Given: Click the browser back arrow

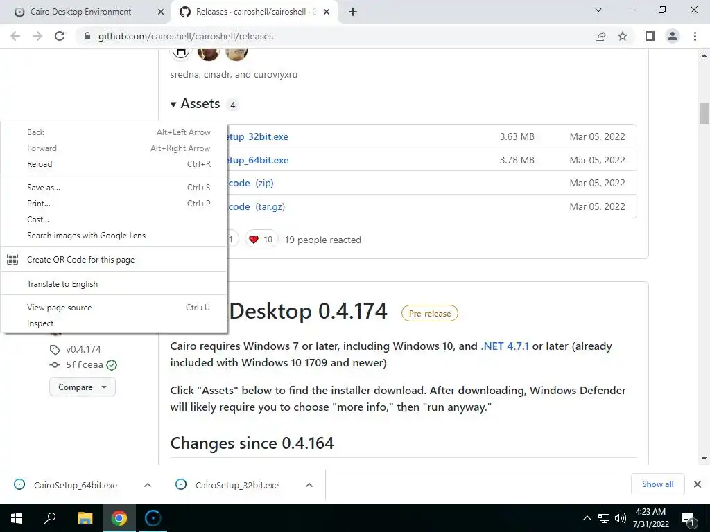Looking at the screenshot, I should point(15,36).
